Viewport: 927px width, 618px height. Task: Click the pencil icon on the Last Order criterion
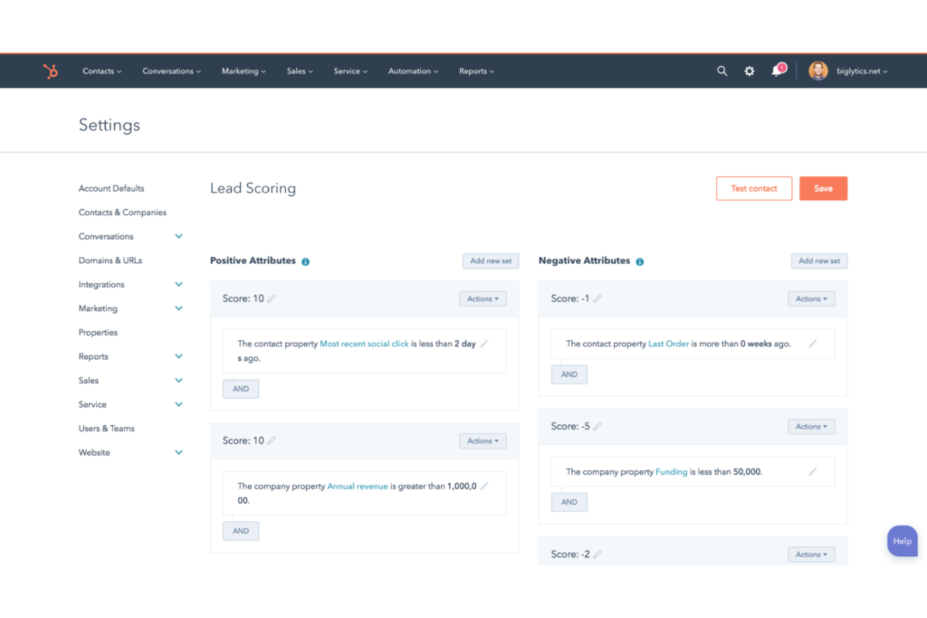click(812, 344)
